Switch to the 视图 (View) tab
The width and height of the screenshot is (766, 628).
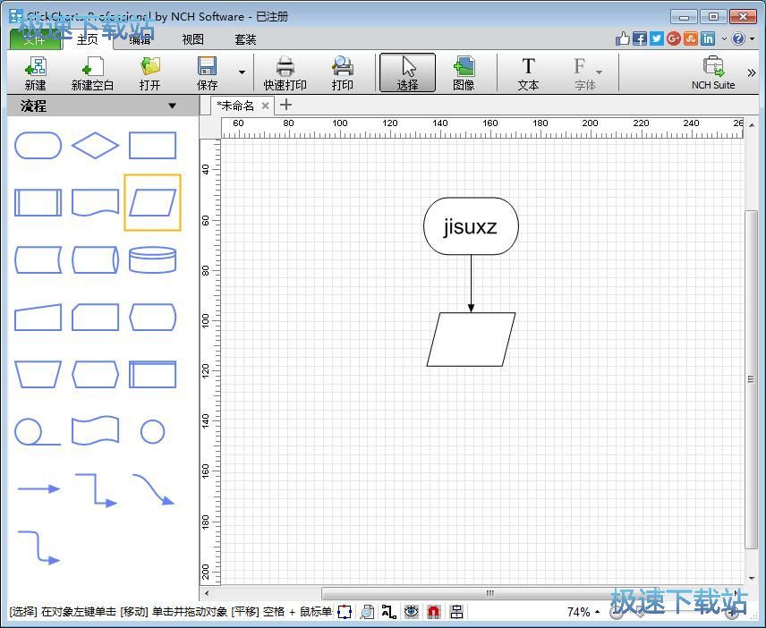(193, 39)
